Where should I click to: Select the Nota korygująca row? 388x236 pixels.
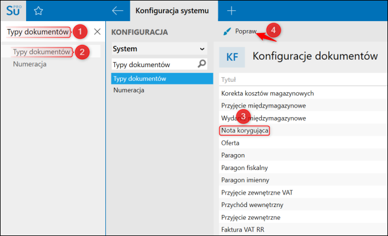click(245, 130)
